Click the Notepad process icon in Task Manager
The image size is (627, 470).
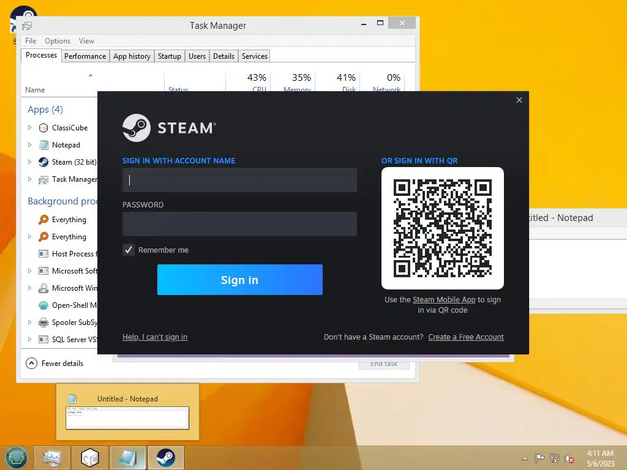pos(43,145)
